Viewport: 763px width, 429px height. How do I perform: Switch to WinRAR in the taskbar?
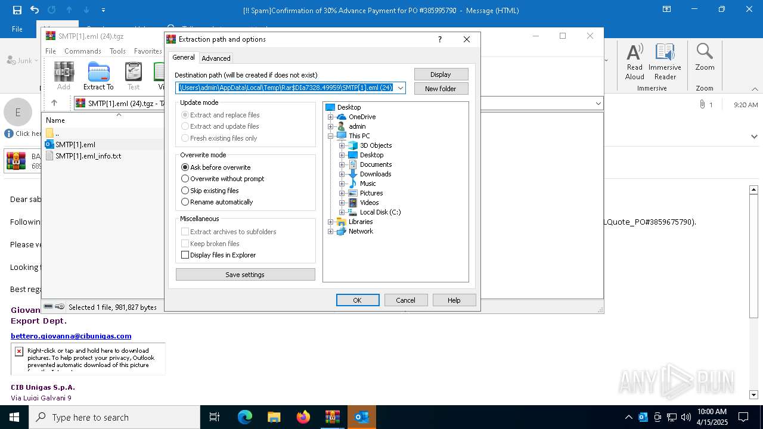[332, 417]
